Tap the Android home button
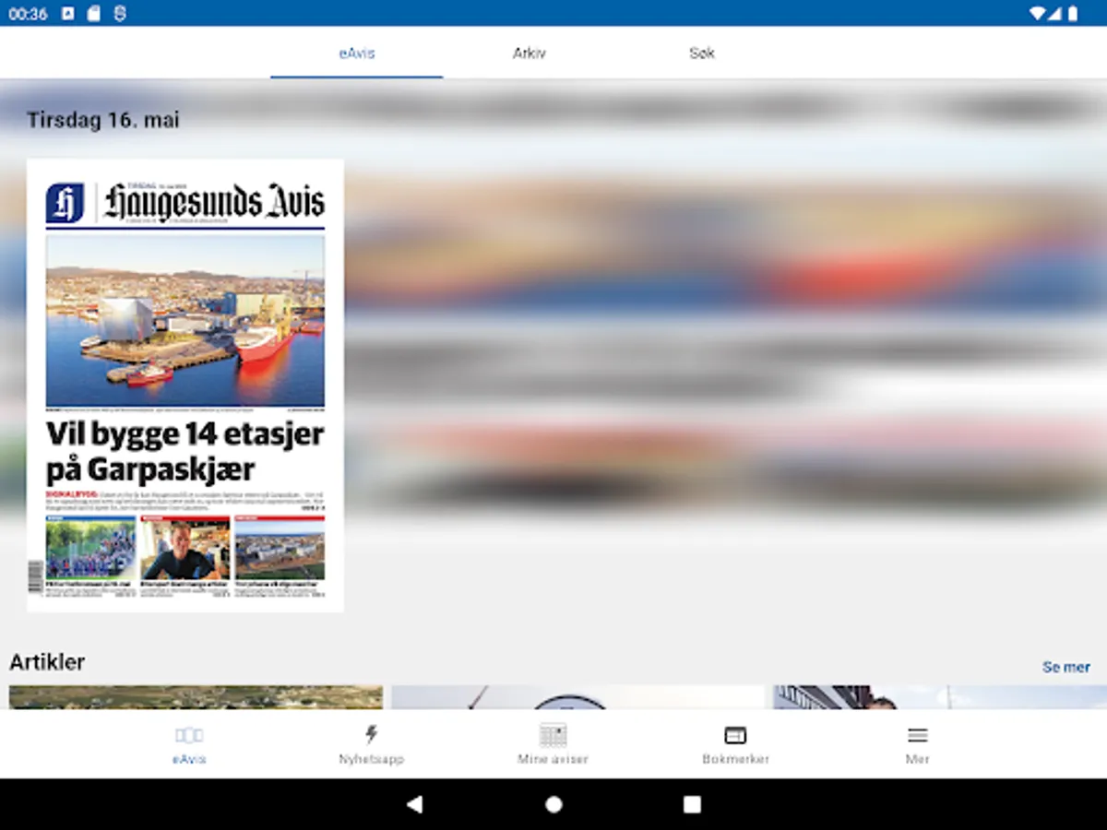The width and height of the screenshot is (1107, 830). [x=553, y=804]
